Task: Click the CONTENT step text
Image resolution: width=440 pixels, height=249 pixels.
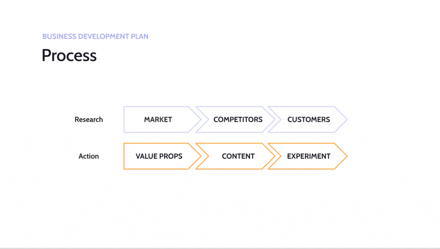Action: [238, 156]
